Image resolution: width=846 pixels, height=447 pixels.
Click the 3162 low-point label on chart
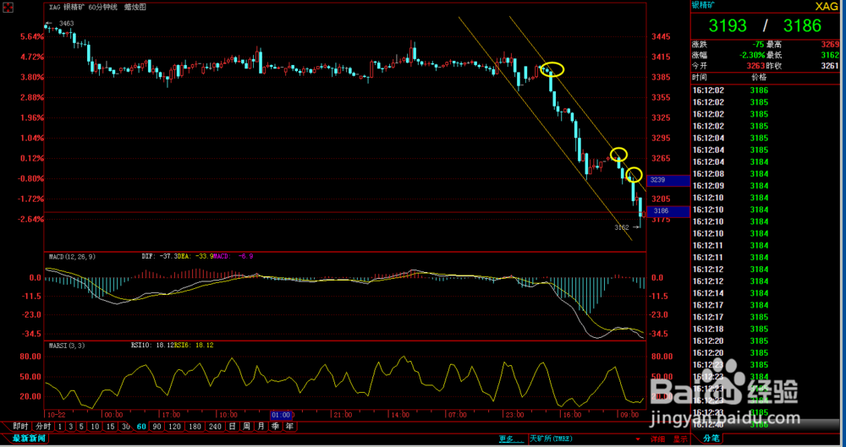(622, 227)
